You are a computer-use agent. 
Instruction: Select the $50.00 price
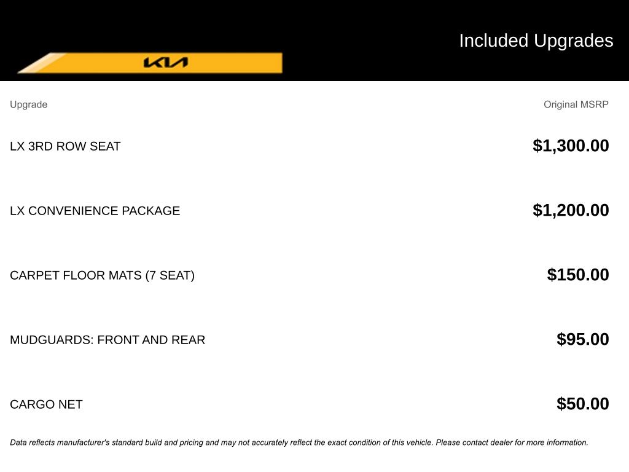[582, 404]
